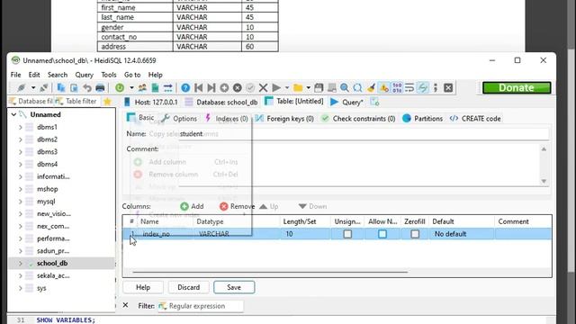Click the Delete row circle-x icon

pyautogui.click(x=238, y=88)
